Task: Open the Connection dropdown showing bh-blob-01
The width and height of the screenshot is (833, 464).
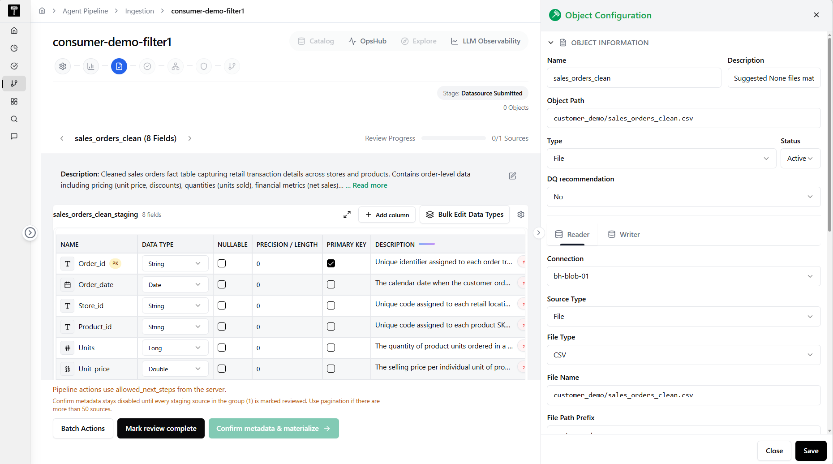Action: pyautogui.click(x=683, y=276)
